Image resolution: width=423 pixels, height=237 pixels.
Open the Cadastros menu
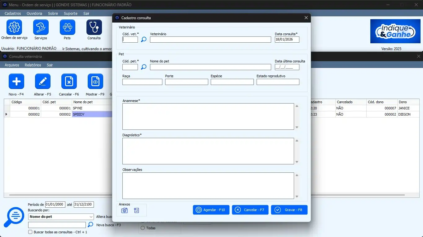click(13, 14)
